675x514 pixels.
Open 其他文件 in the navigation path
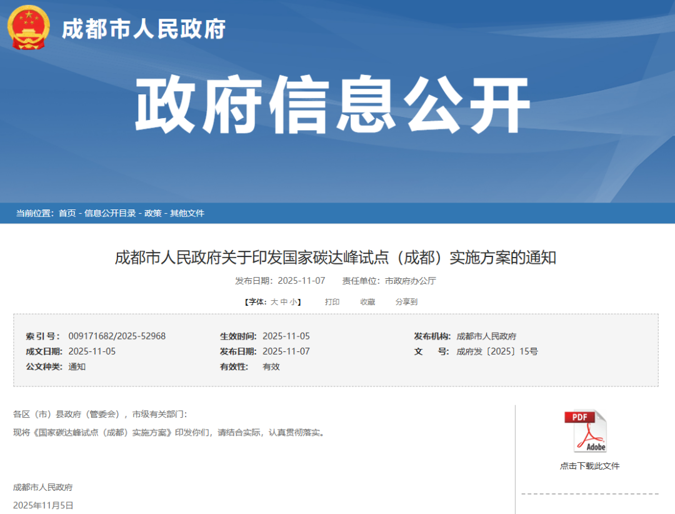[186, 213]
